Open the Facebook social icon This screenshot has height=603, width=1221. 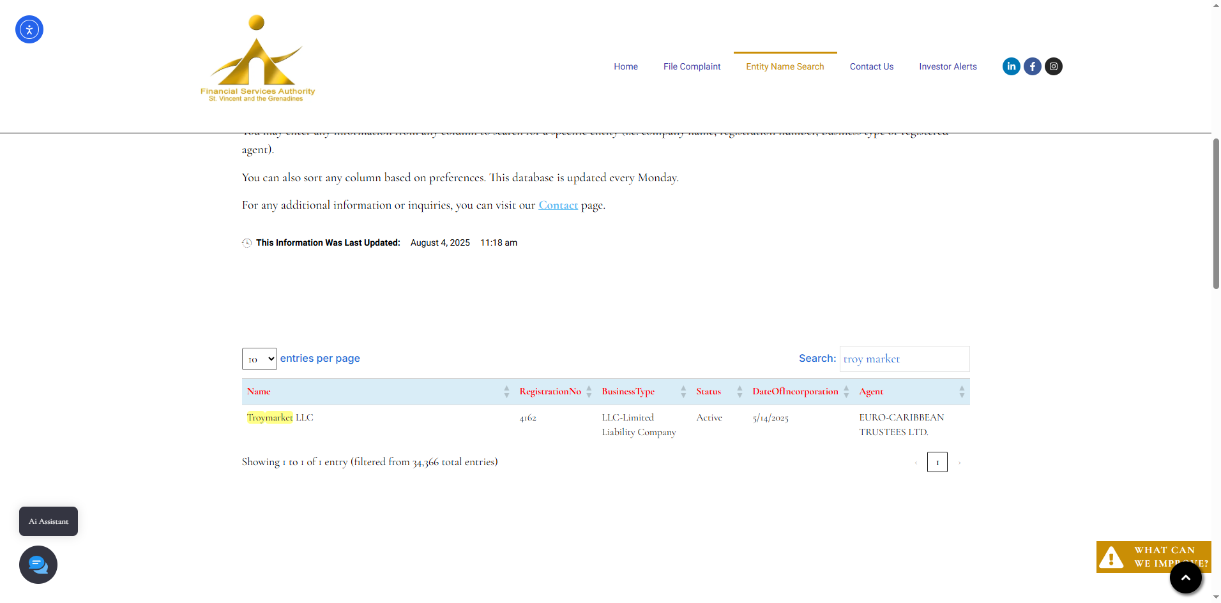(x=1032, y=66)
